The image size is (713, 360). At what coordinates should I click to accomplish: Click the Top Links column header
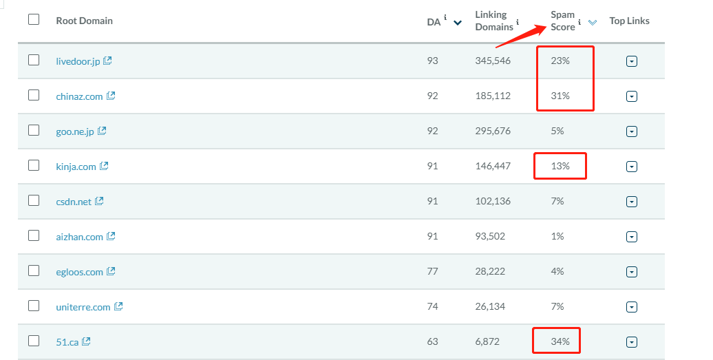(629, 21)
